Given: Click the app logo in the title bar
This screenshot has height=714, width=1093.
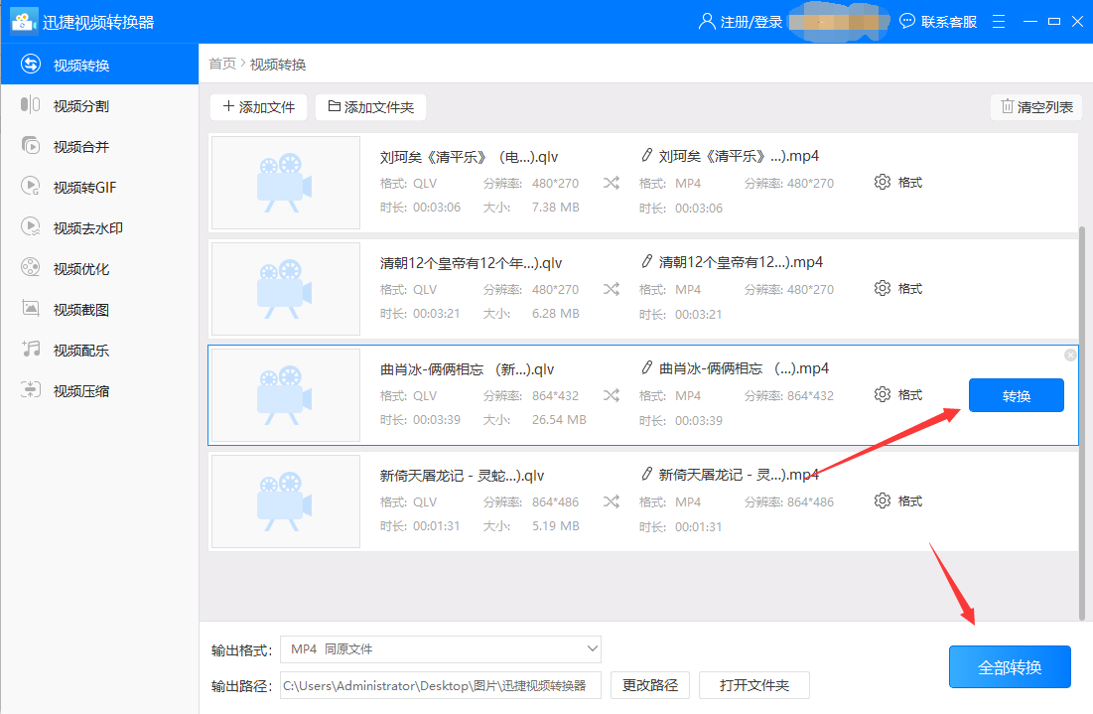Looking at the screenshot, I should pyautogui.click(x=24, y=22).
